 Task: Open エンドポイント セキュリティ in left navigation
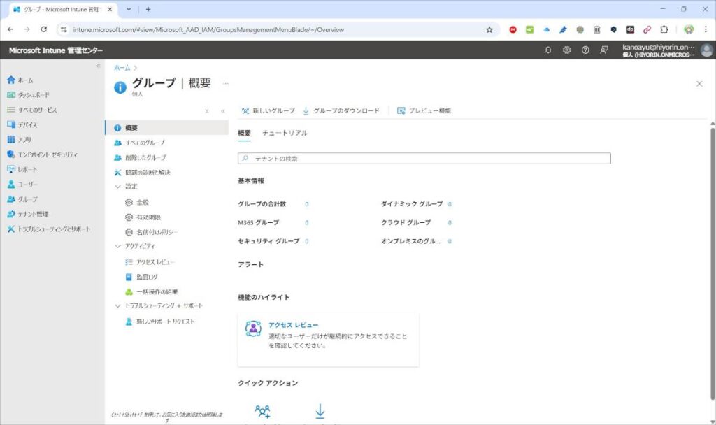[x=43, y=154]
